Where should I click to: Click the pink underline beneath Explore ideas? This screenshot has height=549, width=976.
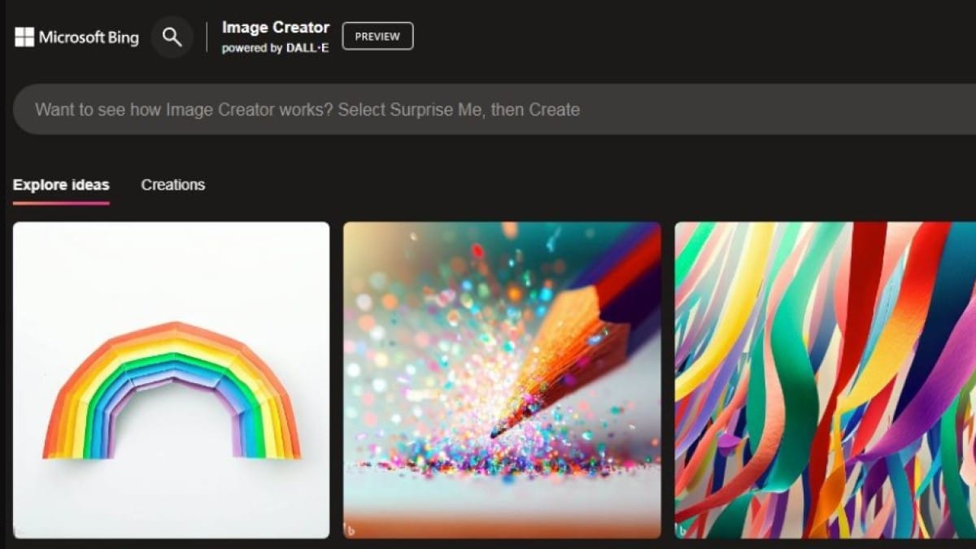(x=61, y=203)
